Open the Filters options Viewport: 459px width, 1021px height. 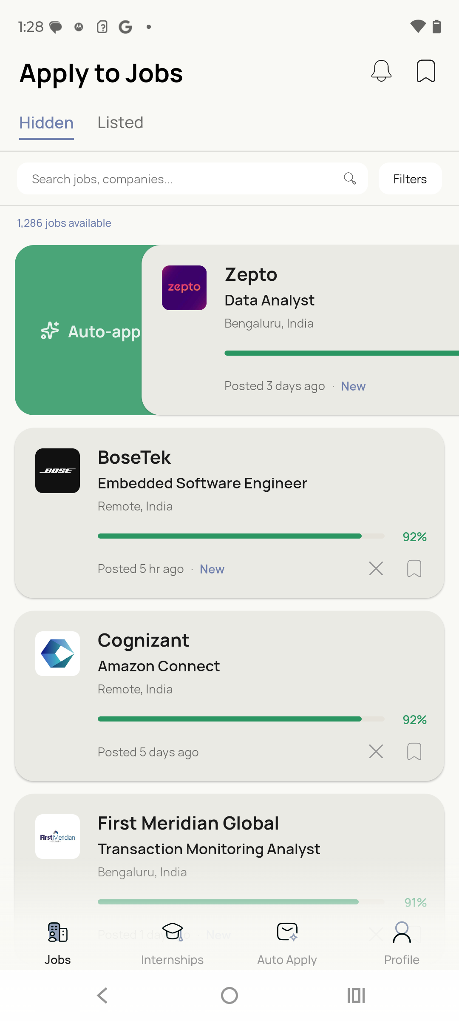pos(410,179)
